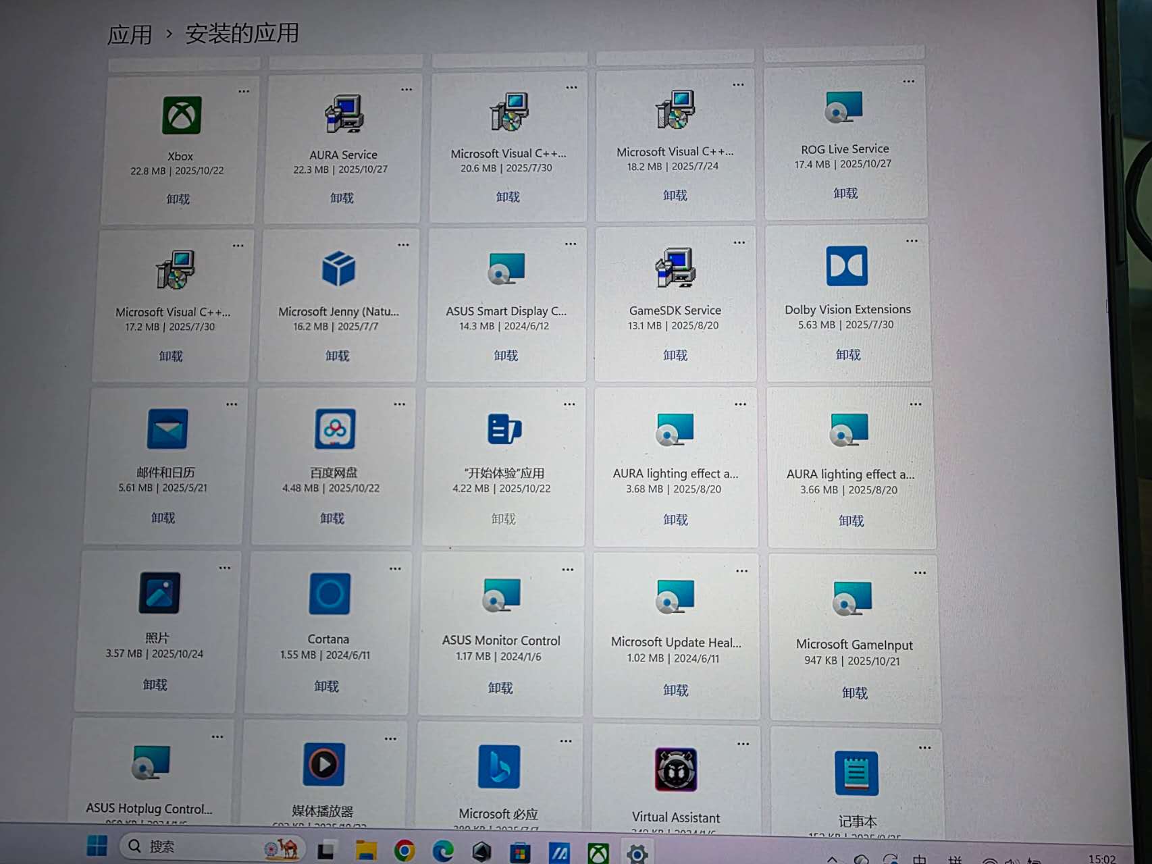
Task: Click the Microsoft Jenny blue cube icon
Action: click(338, 269)
